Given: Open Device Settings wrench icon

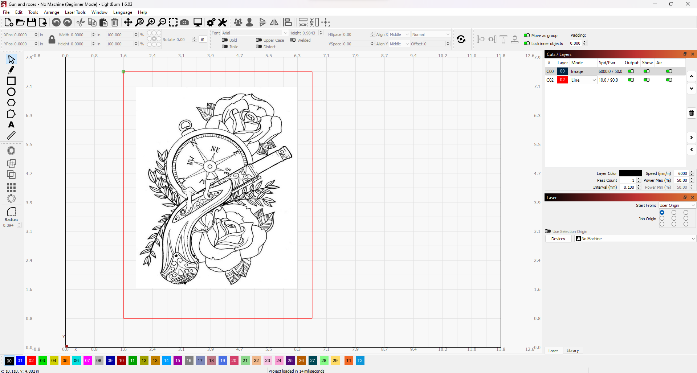Looking at the screenshot, I should tap(223, 22).
